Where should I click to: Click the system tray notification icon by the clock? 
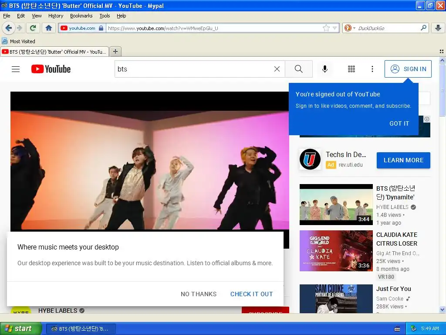point(414,328)
